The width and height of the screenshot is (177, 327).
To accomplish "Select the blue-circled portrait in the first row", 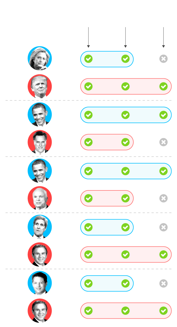I will tap(40, 59).
